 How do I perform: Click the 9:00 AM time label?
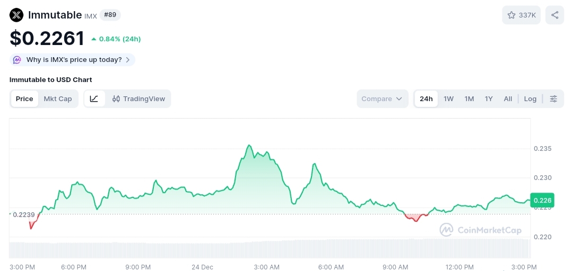(x=395, y=267)
